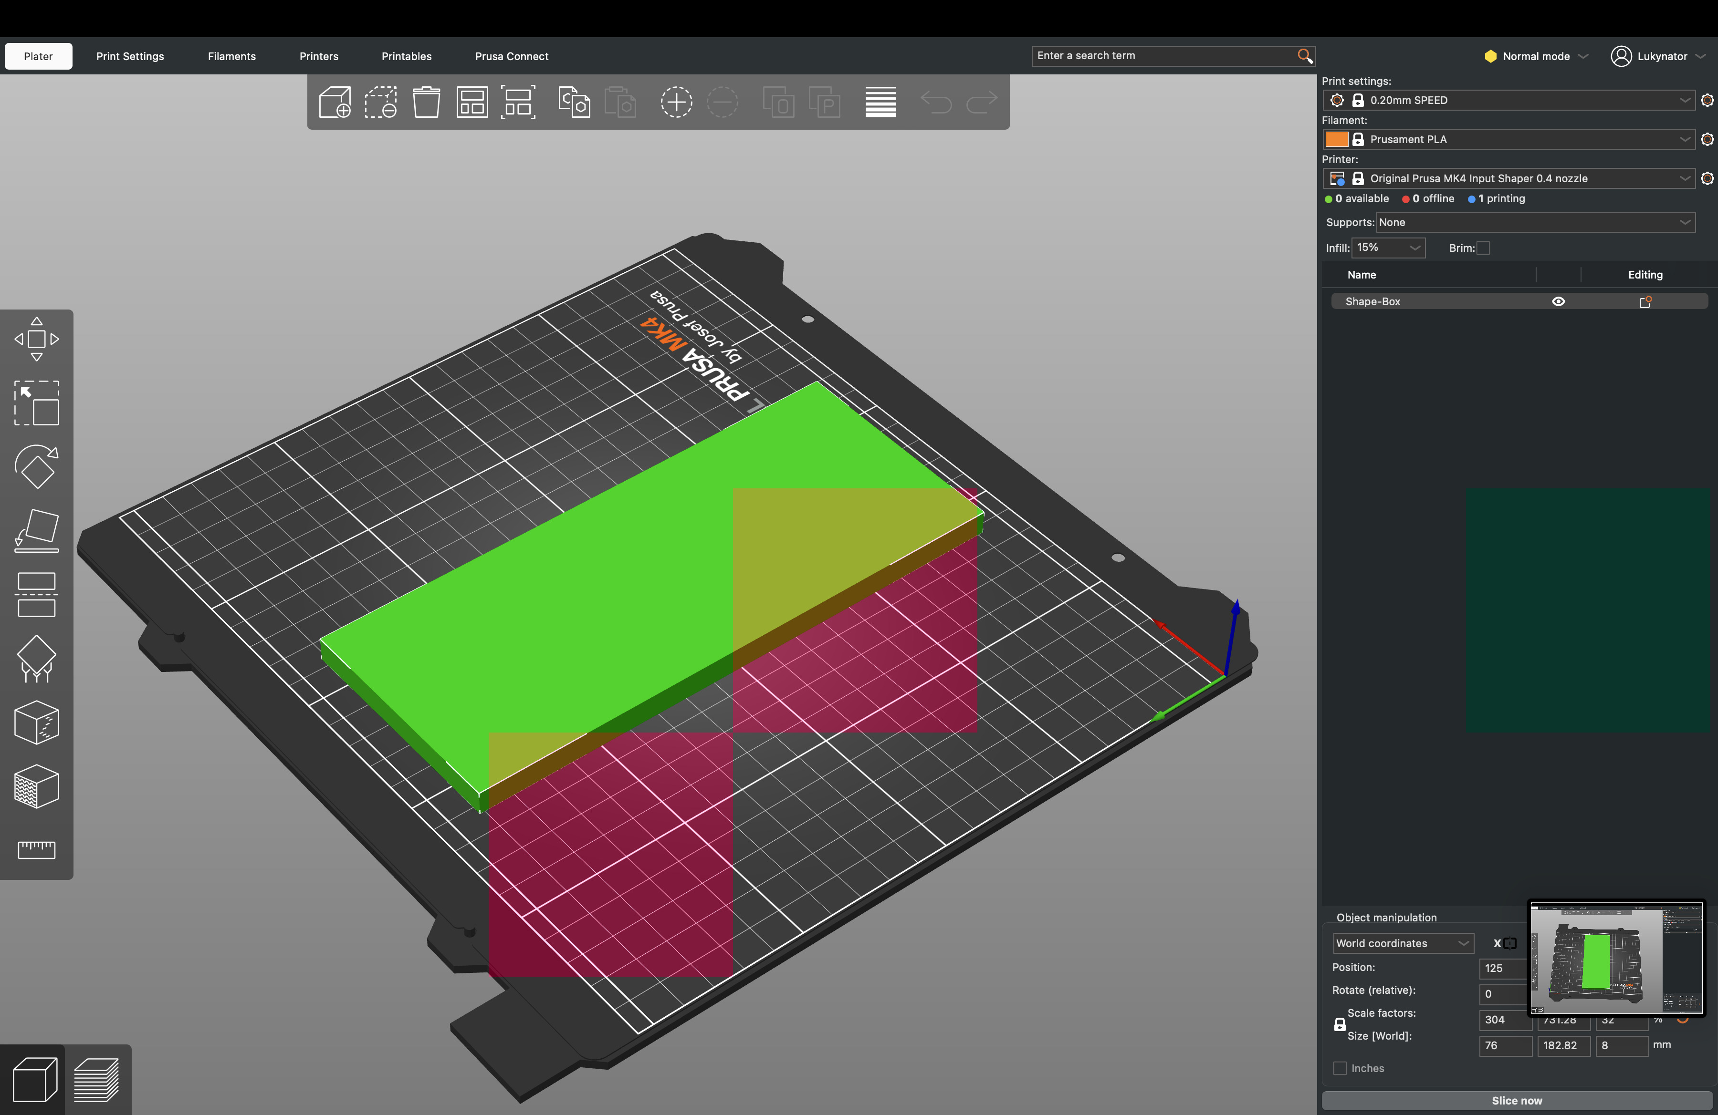Image resolution: width=1718 pixels, height=1115 pixels.
Task: Select the Cut tool
Action: (x=36, y=595)
